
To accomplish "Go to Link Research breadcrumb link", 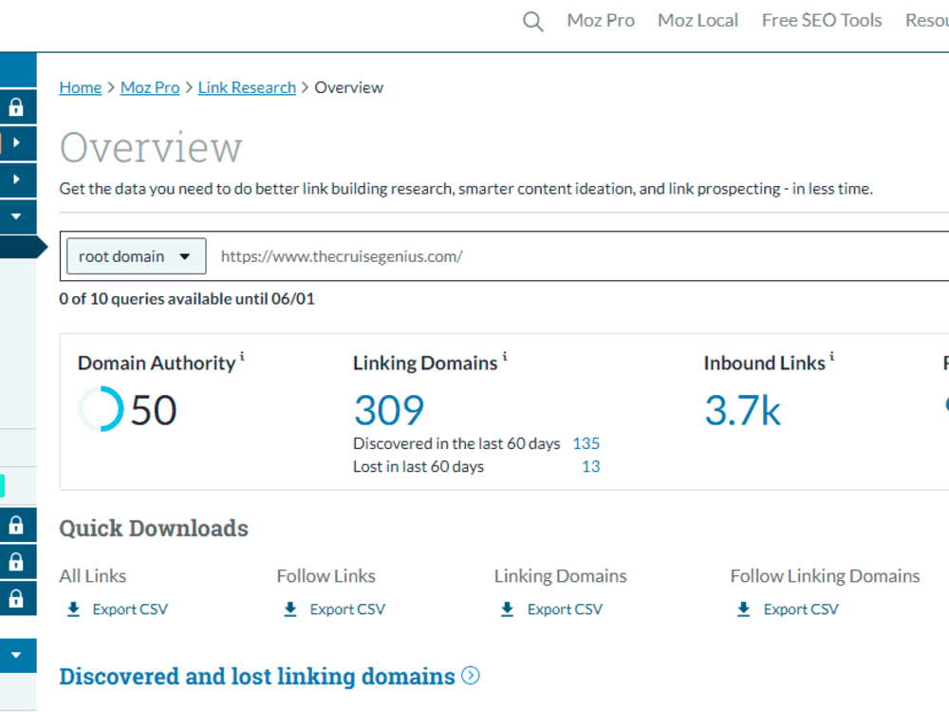I will point(247,87).
